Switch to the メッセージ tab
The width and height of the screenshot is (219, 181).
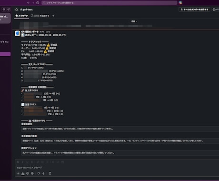21,16
